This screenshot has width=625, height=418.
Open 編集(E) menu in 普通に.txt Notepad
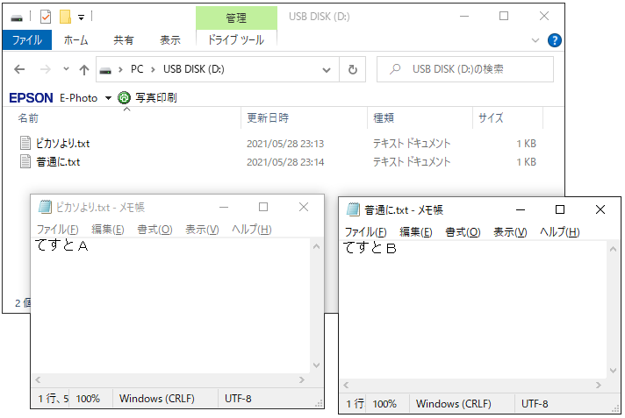click(416, 232)
